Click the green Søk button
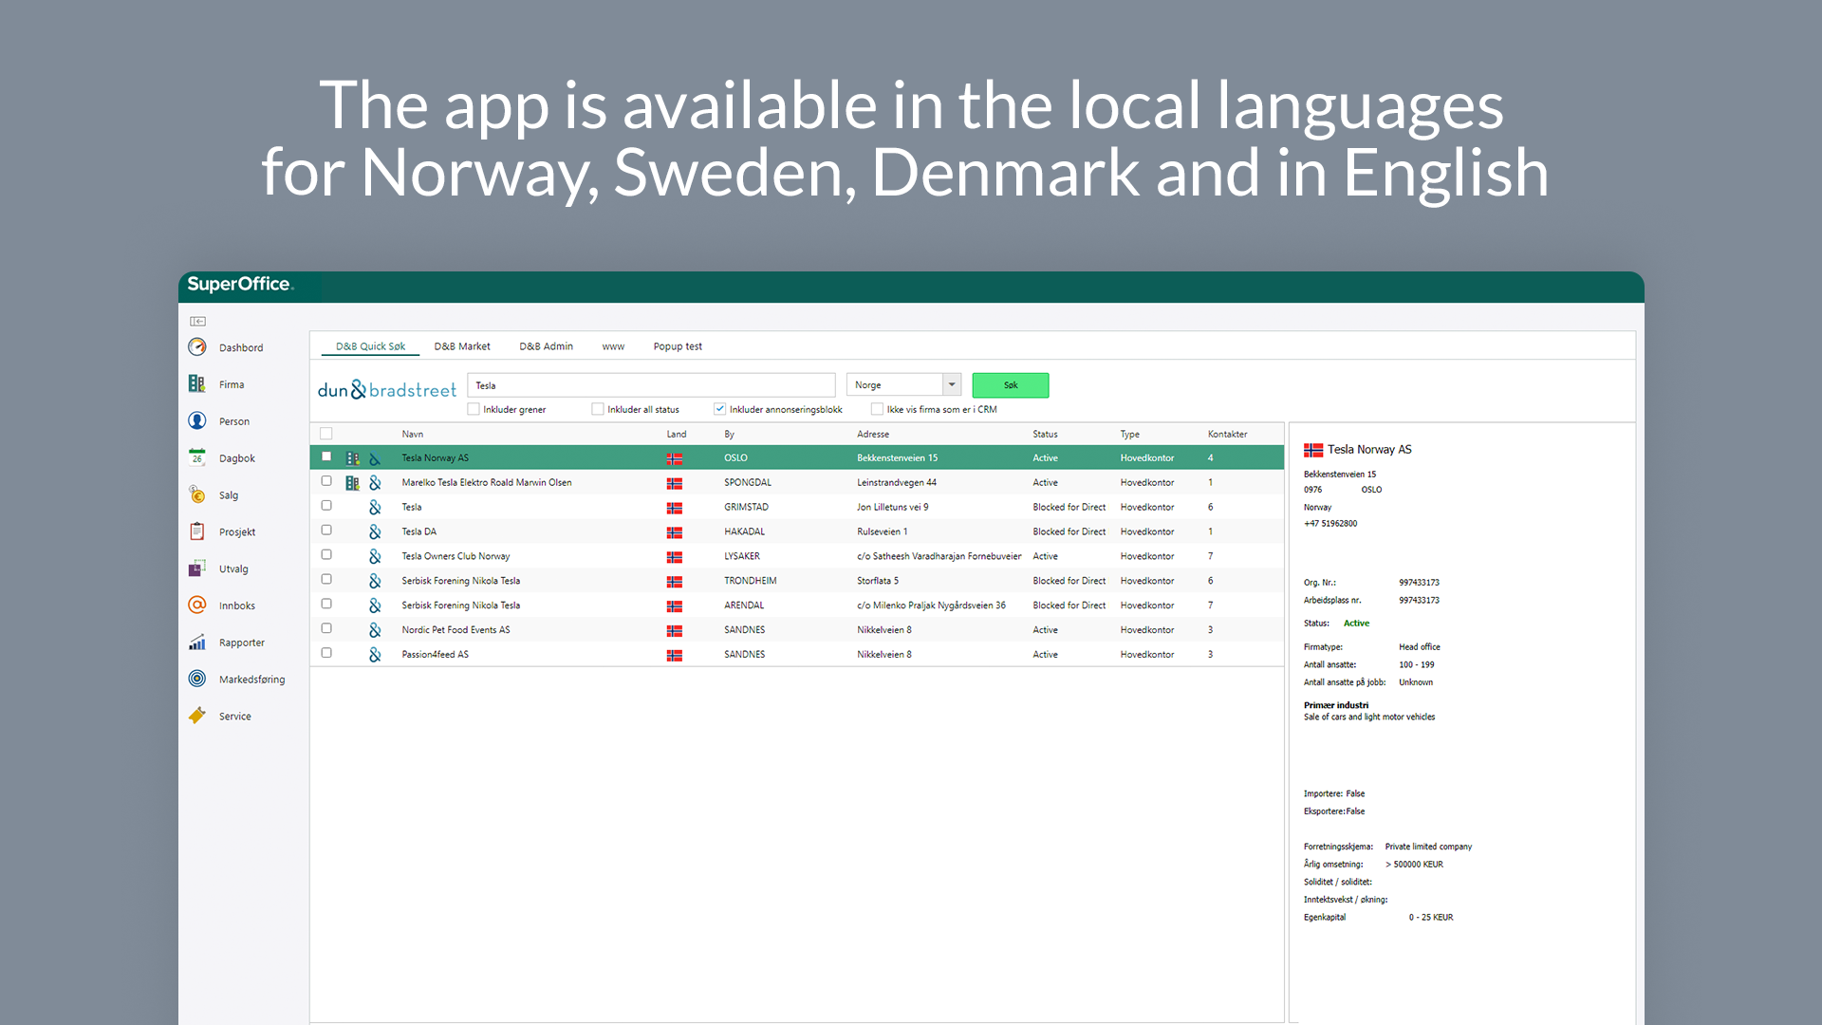Viewport: 1822px width, 1025px height. [1011, 385]
